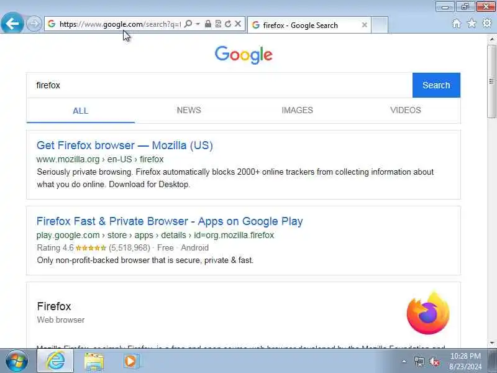This screenshot has height=373, width=497.
Task: Click the Seriously private browsing snippet text
Action: click(235, 178)
